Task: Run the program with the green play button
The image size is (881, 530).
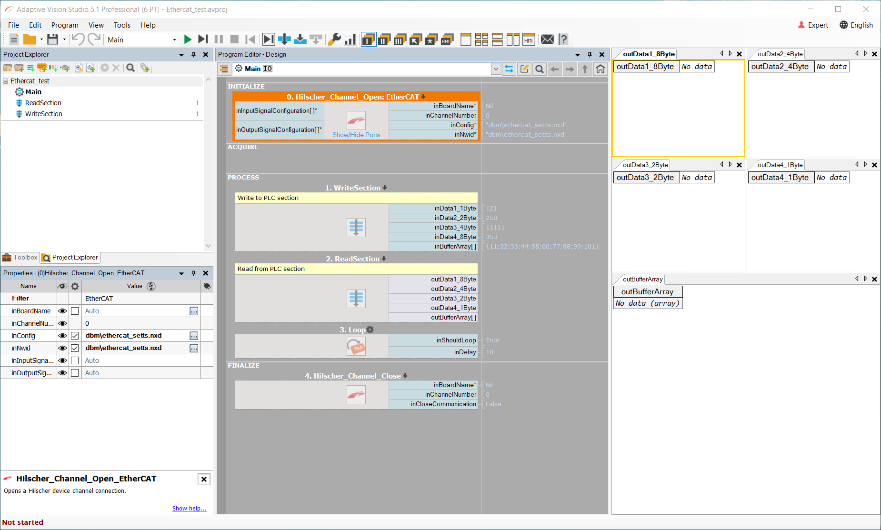Action: 188,40
